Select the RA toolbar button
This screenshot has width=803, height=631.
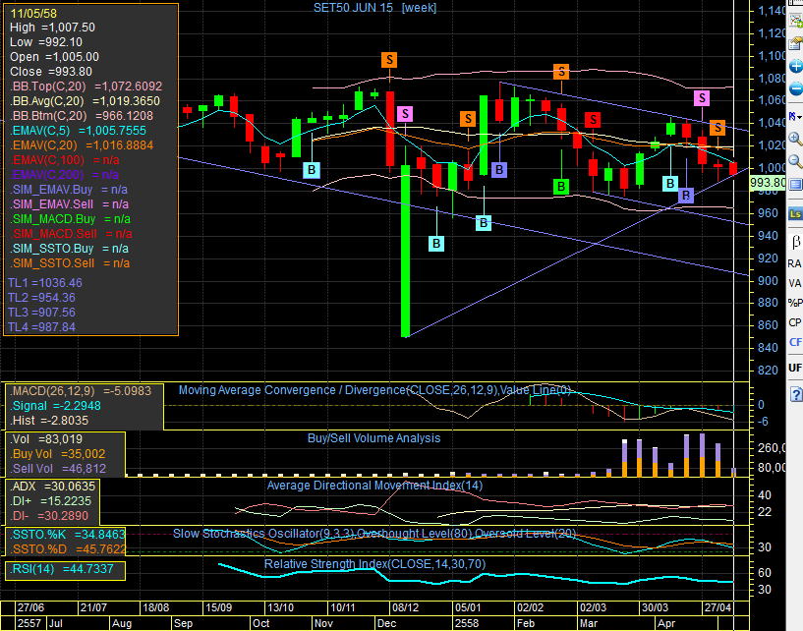[794, 263]
